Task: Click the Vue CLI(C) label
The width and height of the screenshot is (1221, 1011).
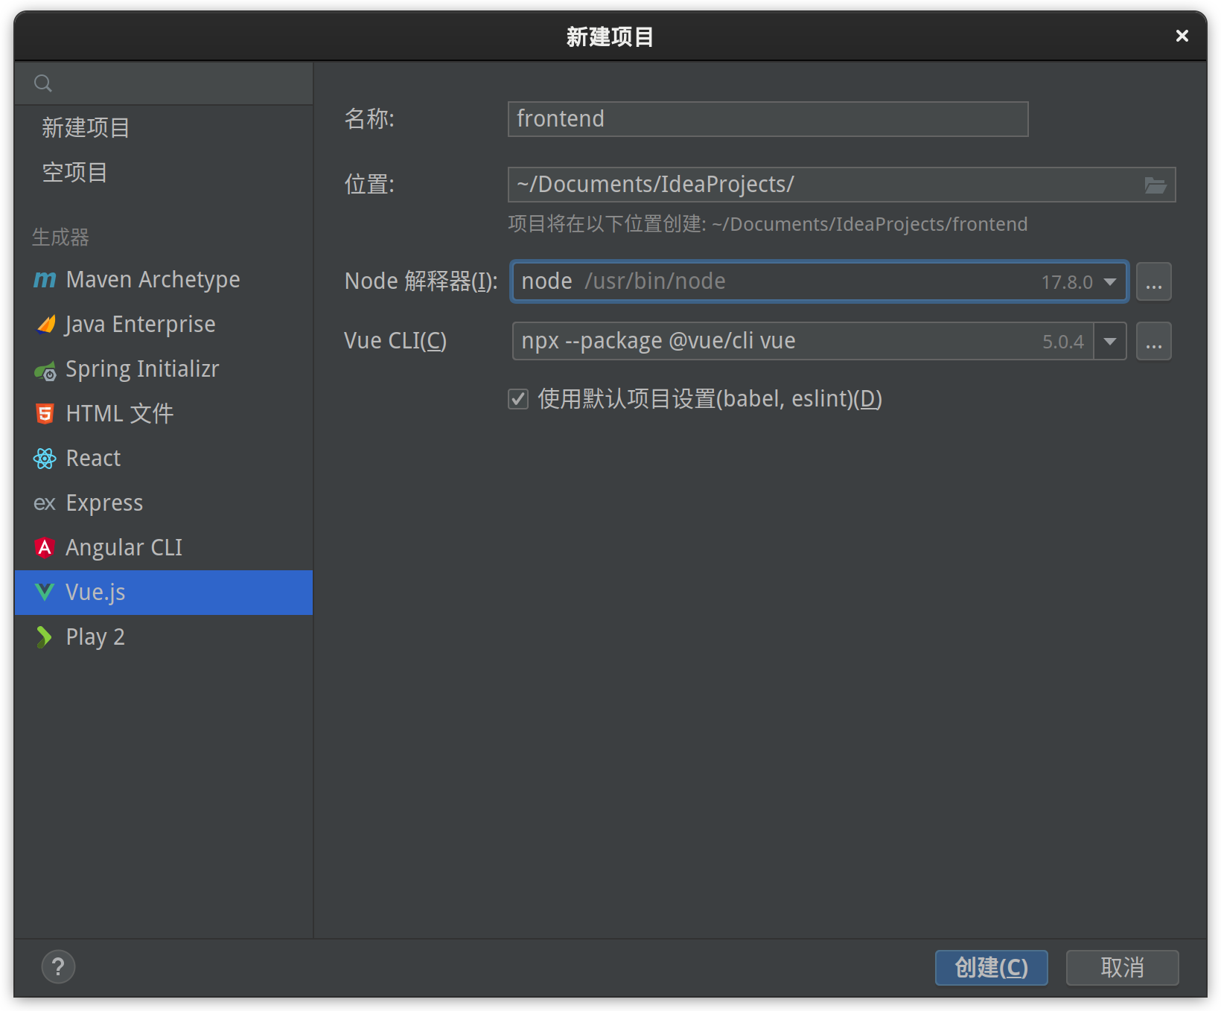Action: click(395, 341)
